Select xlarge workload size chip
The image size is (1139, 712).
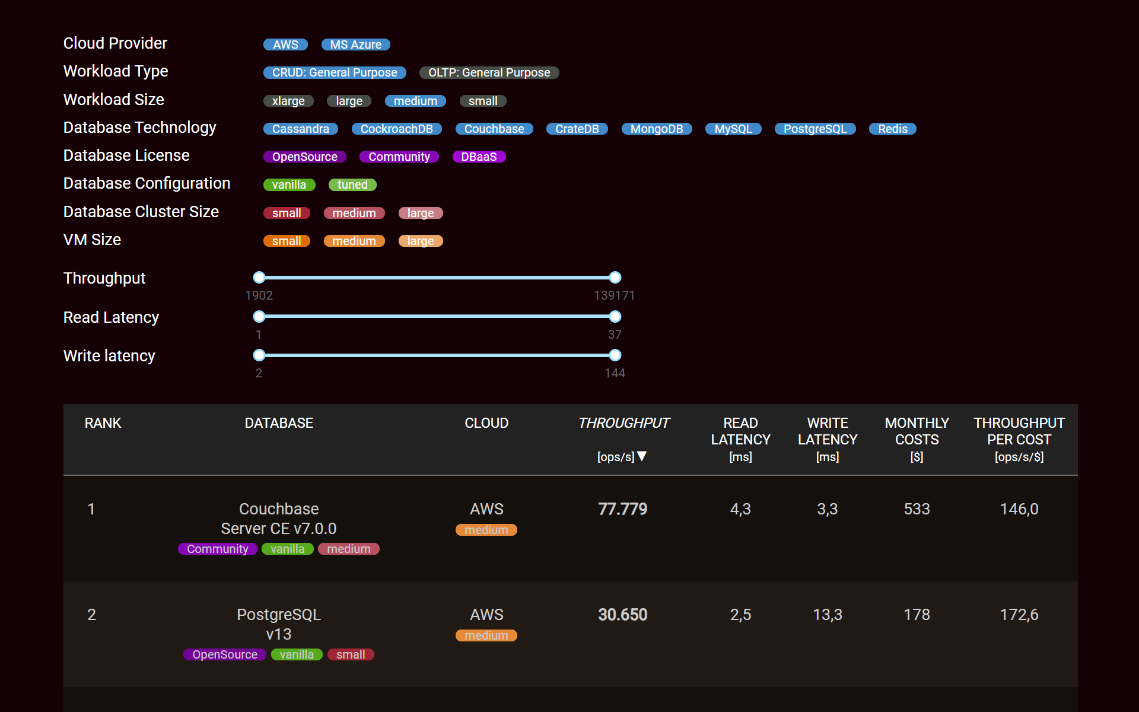tap(288, 101)
